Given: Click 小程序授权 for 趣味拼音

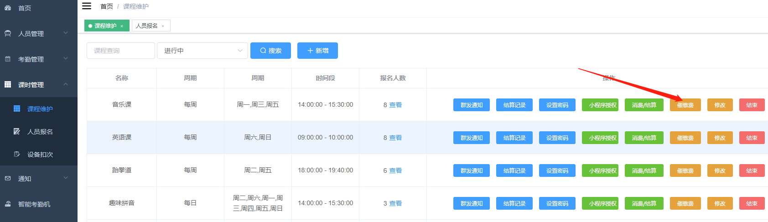Looking at the screenshot, I should pos(600,203).
